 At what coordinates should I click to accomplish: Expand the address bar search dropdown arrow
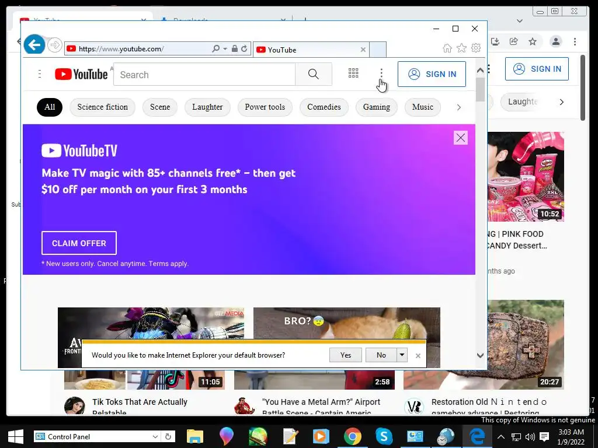[225, 49]
